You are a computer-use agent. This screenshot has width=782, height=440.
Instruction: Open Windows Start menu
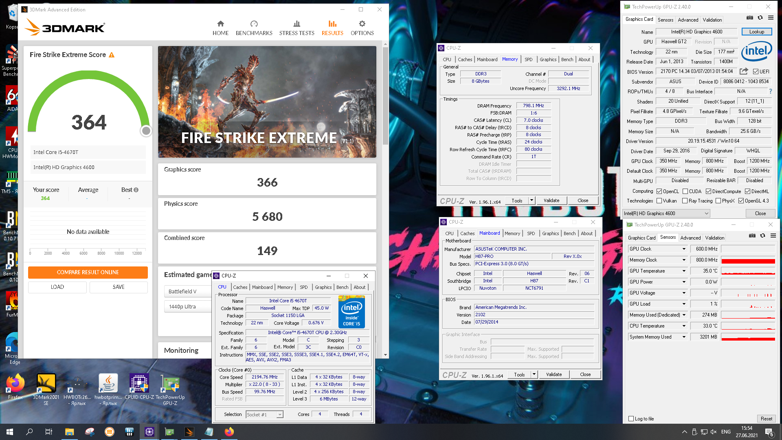pyautogui.click(x=10, y=432)
